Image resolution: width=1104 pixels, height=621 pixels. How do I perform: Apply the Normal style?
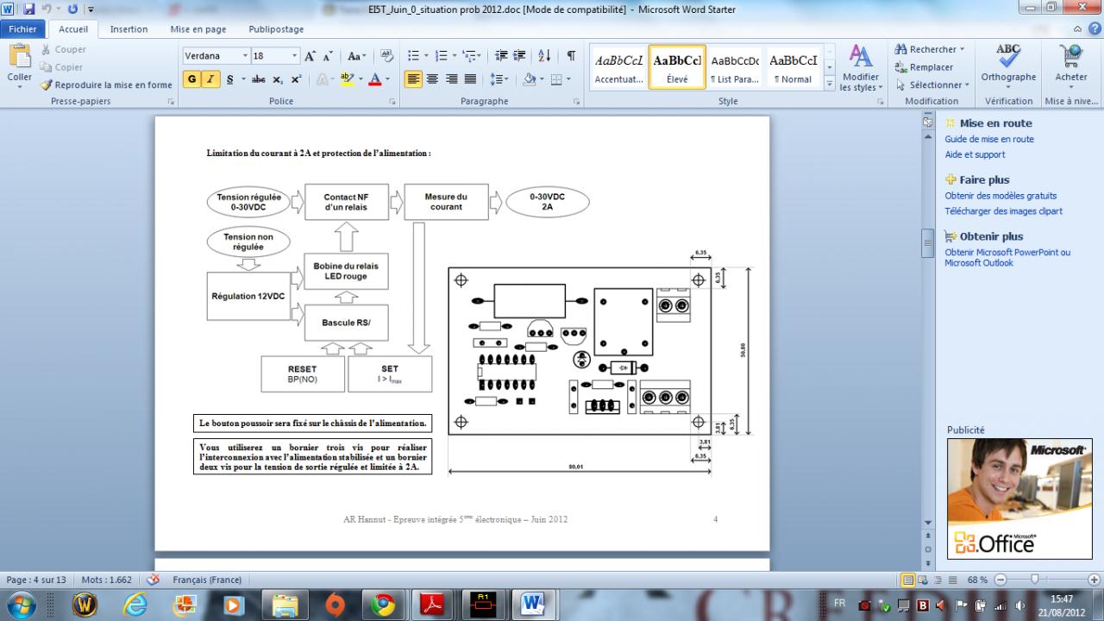tap(793, 67)
